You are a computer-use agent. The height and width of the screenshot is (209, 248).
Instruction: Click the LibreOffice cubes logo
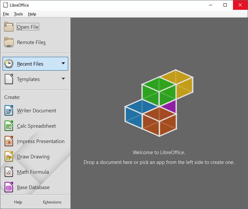[x=159, y=103]
